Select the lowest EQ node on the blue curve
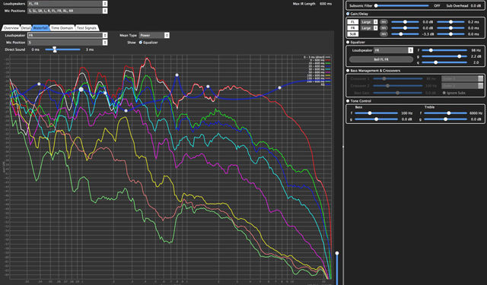This screenshot has width=487, height=285. coord(126,111)
